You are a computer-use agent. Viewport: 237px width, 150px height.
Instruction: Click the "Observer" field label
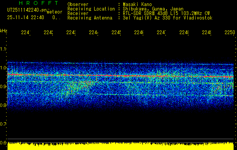point(78,4)
